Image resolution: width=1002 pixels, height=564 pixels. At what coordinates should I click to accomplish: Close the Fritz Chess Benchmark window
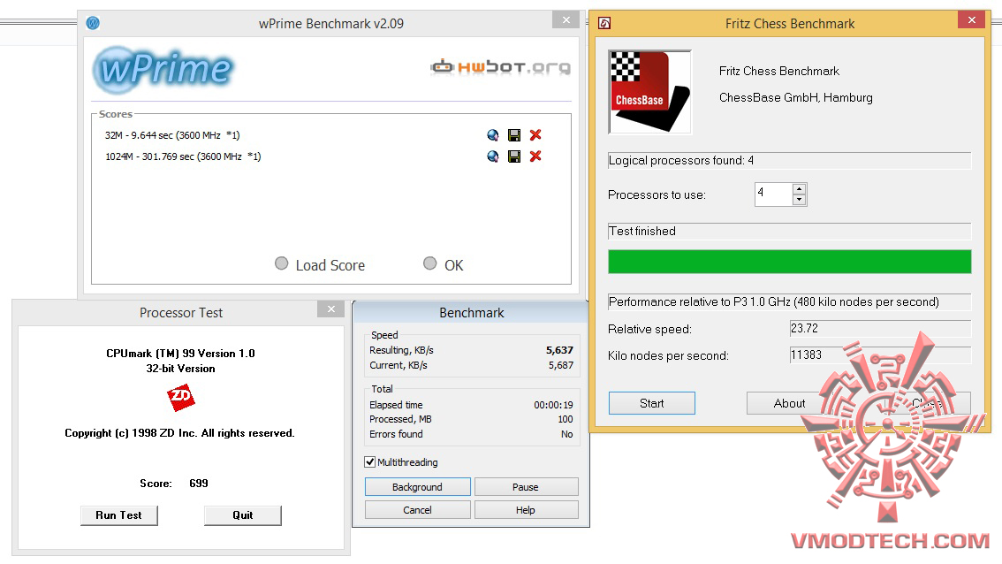tap(971, 19)
